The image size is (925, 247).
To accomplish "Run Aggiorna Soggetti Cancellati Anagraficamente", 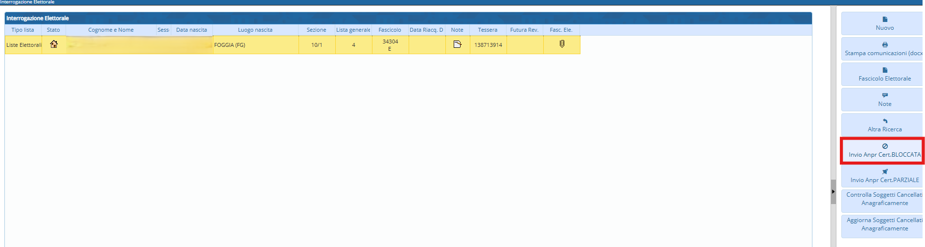I will [884, 224].
